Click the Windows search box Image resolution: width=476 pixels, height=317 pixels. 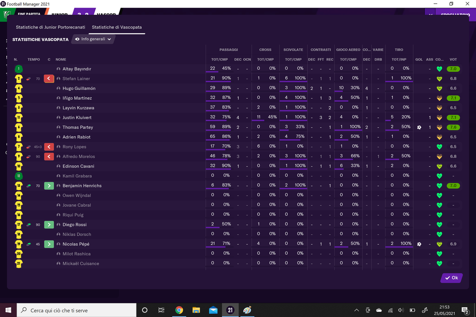tap(77, 310)
